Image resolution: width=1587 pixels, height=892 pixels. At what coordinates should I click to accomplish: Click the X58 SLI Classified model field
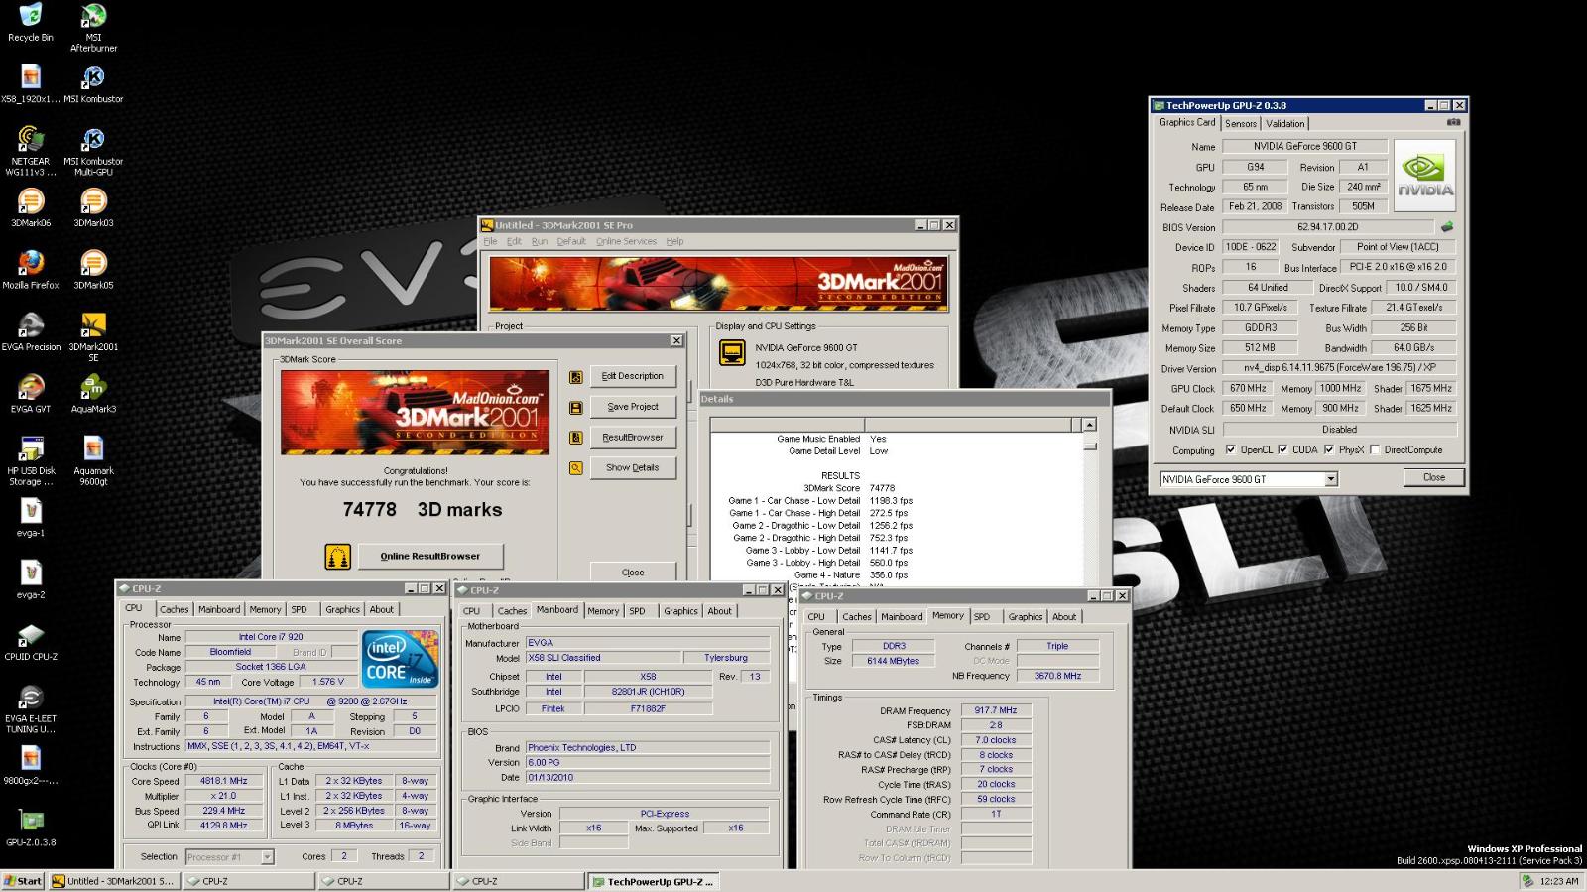click(602, 658)
